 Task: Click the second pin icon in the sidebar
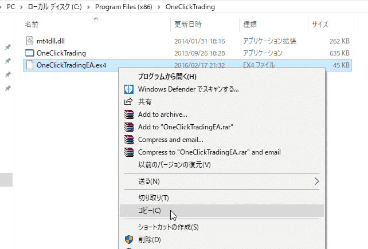[x=8, y=61]
